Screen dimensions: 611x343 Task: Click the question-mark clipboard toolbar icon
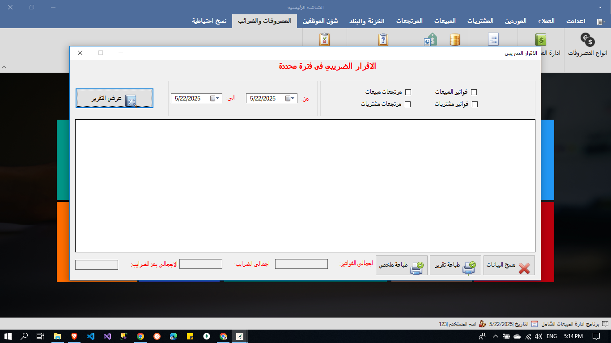click(382, 39)
